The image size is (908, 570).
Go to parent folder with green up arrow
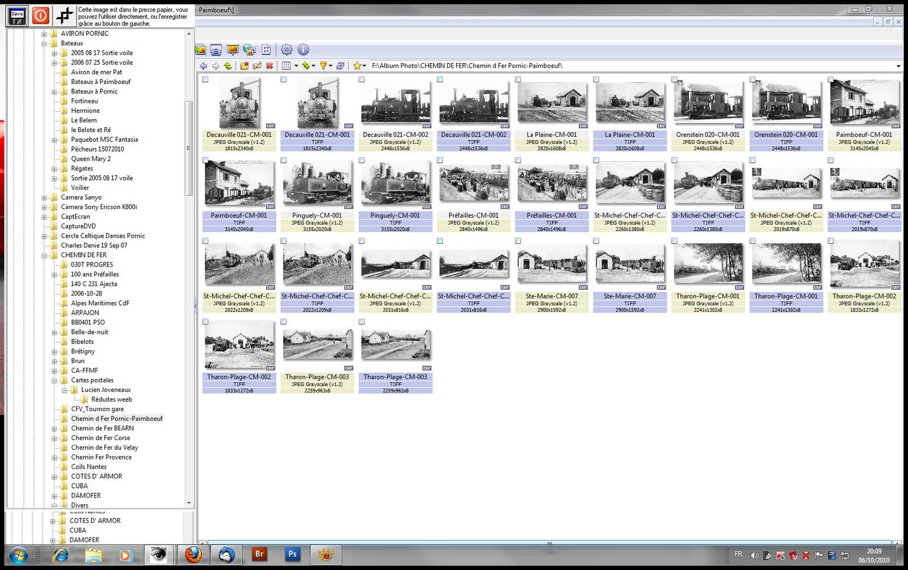(228, 66)
